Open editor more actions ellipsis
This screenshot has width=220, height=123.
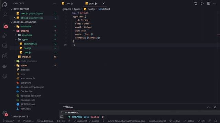215,3
